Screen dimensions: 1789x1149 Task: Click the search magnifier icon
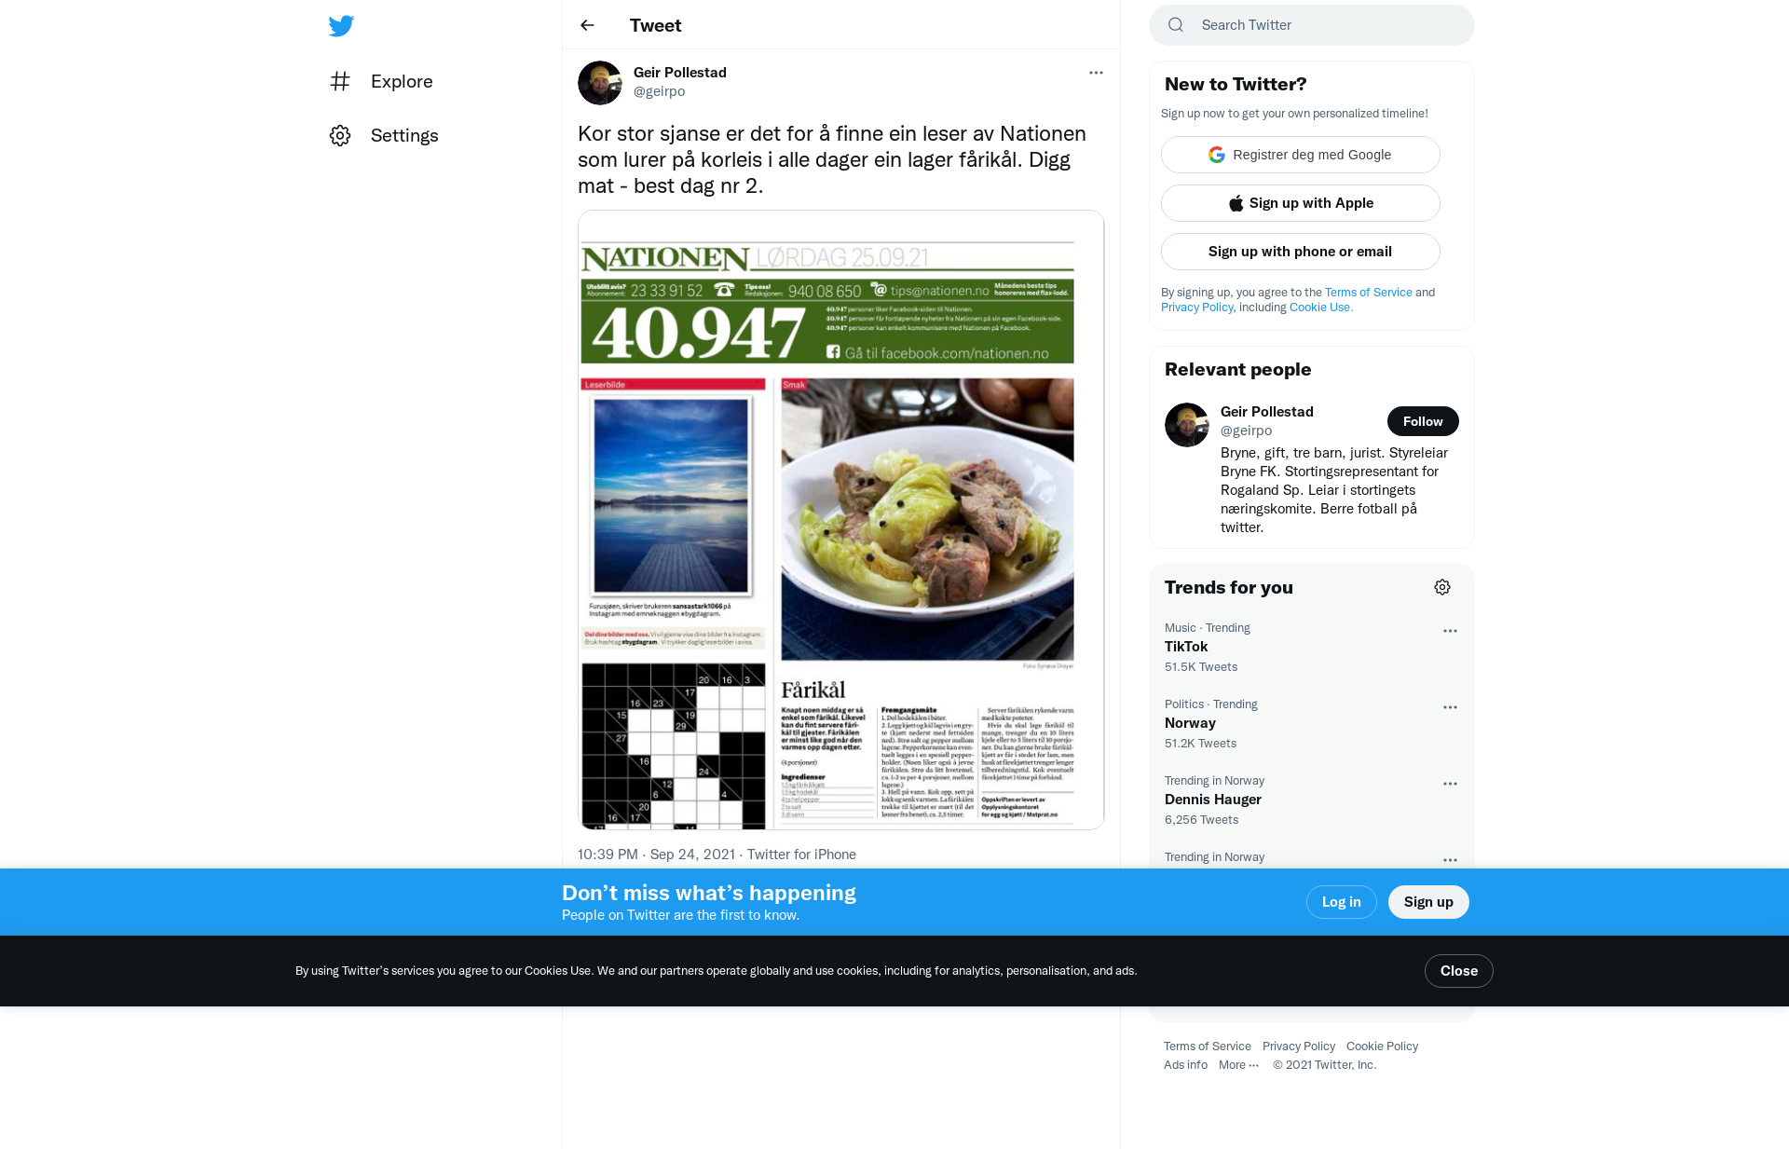(1176, 25)
